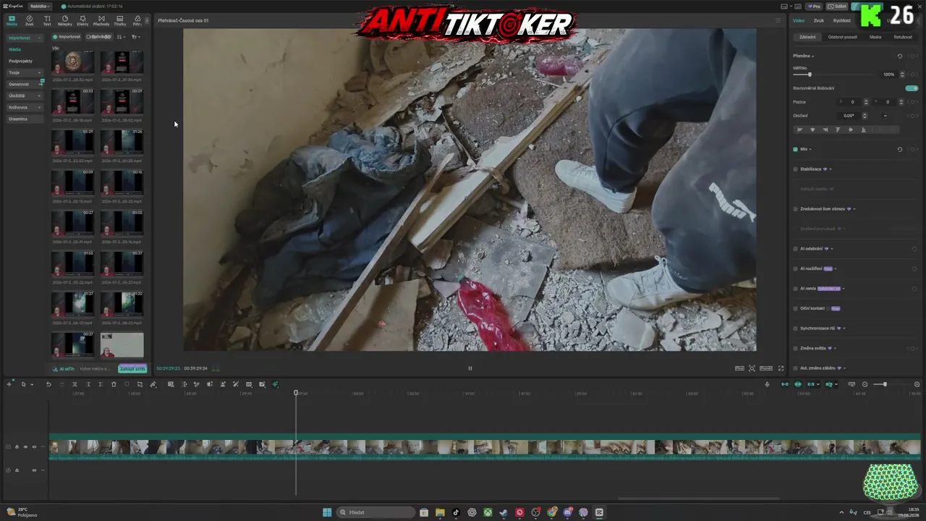The height and width of the screenshot is (521, 926).
Task: Uncheck the Mix checkbox
Action: (x=795, y=149)
